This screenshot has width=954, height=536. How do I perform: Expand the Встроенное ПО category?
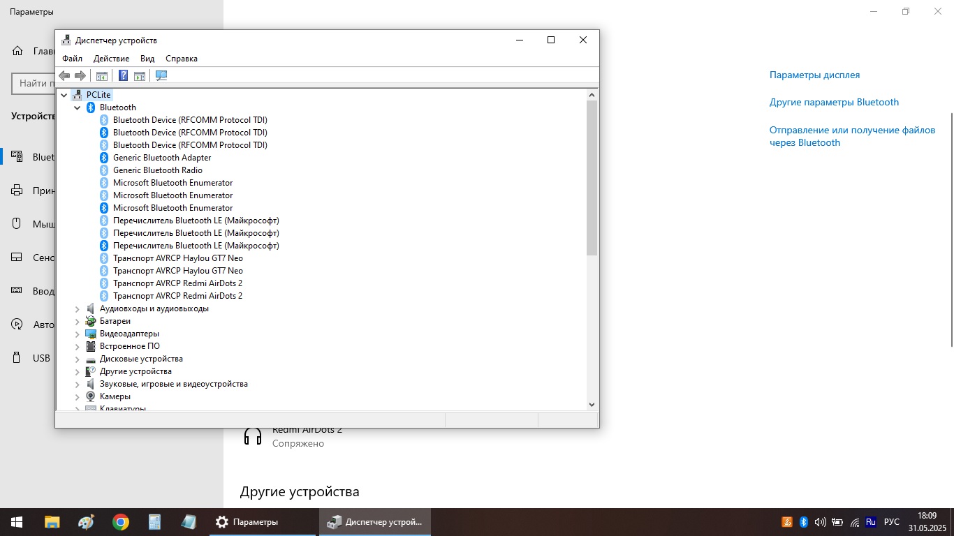[x=78, y=346]
